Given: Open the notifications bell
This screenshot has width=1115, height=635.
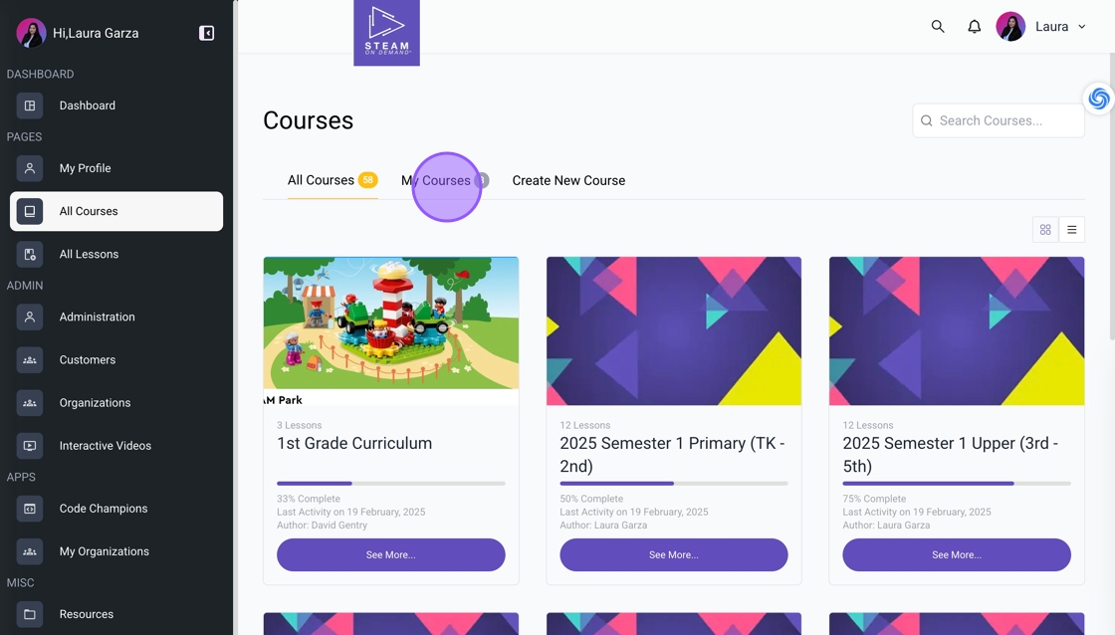Looking at the screenshot, I should tap(975, 26).
